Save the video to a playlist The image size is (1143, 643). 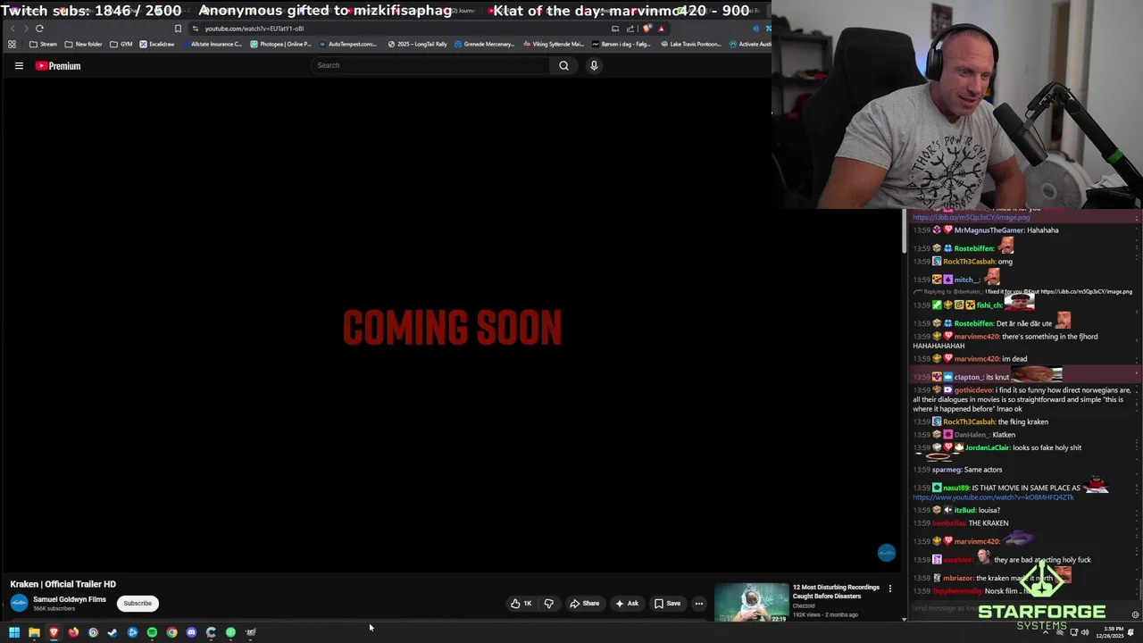pyautogui.click(x=667, y=604)
